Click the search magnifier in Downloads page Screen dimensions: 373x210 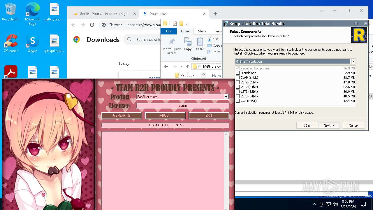[x=129, y=39]
